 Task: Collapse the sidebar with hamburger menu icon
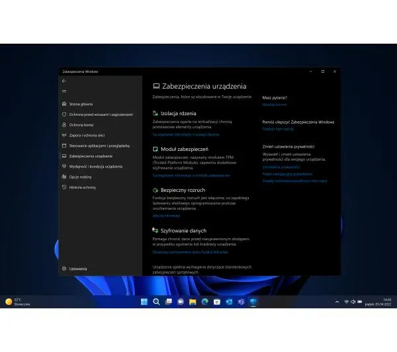64,91
